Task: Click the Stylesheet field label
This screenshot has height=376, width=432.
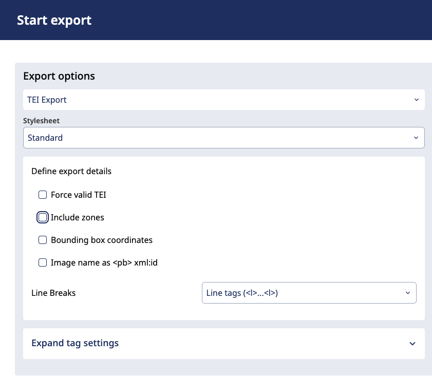Action: click(x=41, y=121)
